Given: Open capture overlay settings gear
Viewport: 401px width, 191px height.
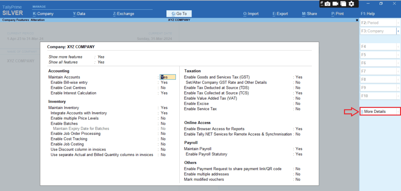Looking at the screenshot, I should coord(351,4).
